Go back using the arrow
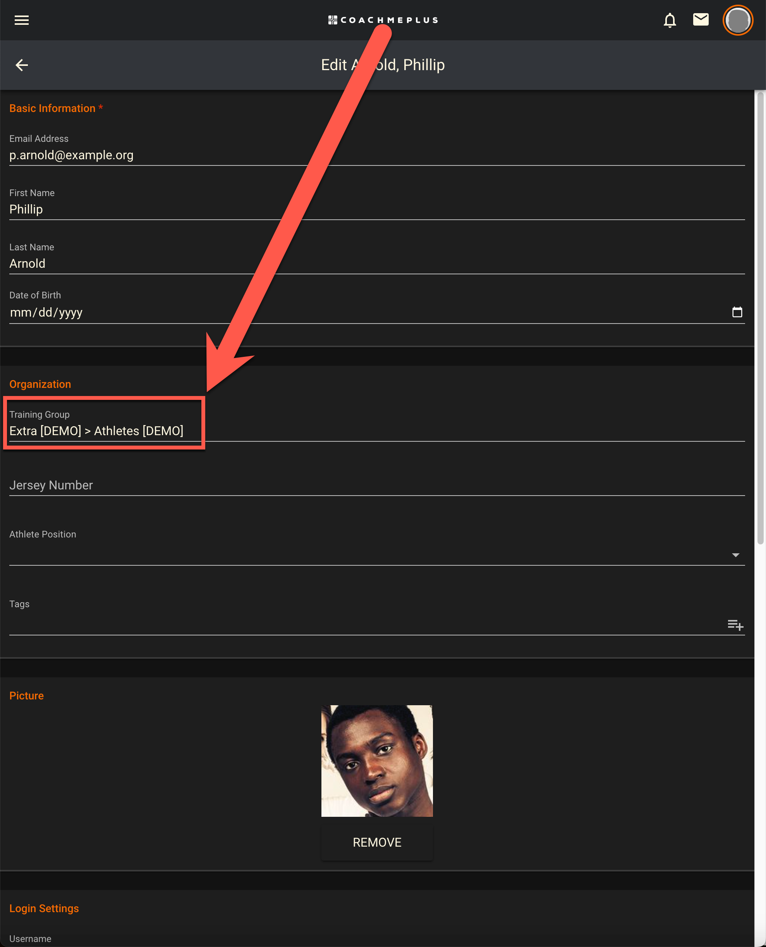Screen dimensions: 766x947 [22, 65]
